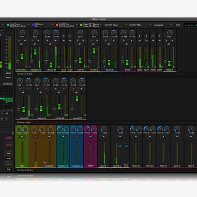
Task: Click the fader handle of Internal 5/6 software input
Action: 59,107
